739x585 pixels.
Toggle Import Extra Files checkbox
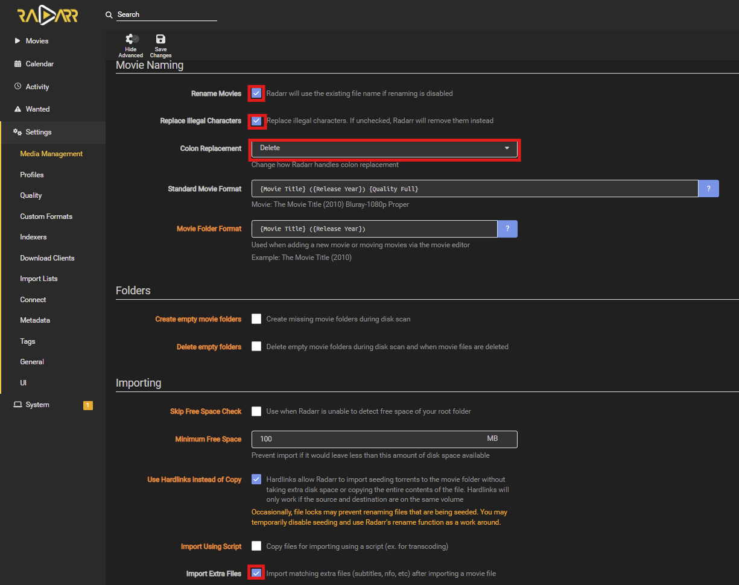click(x=256, y=573)
